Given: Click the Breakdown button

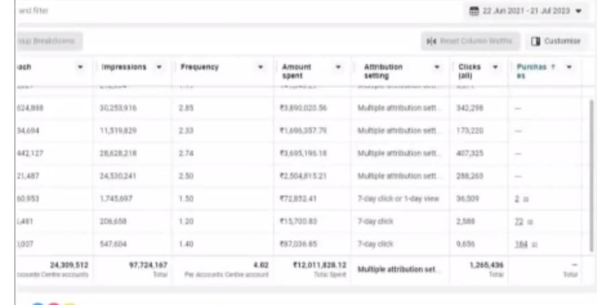Looking at the screenshot, I should 49,41.
